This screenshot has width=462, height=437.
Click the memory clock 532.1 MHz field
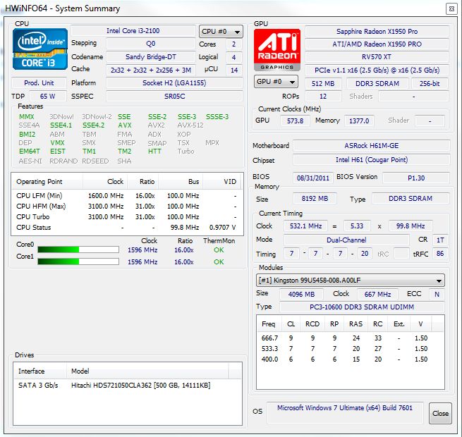305,226
